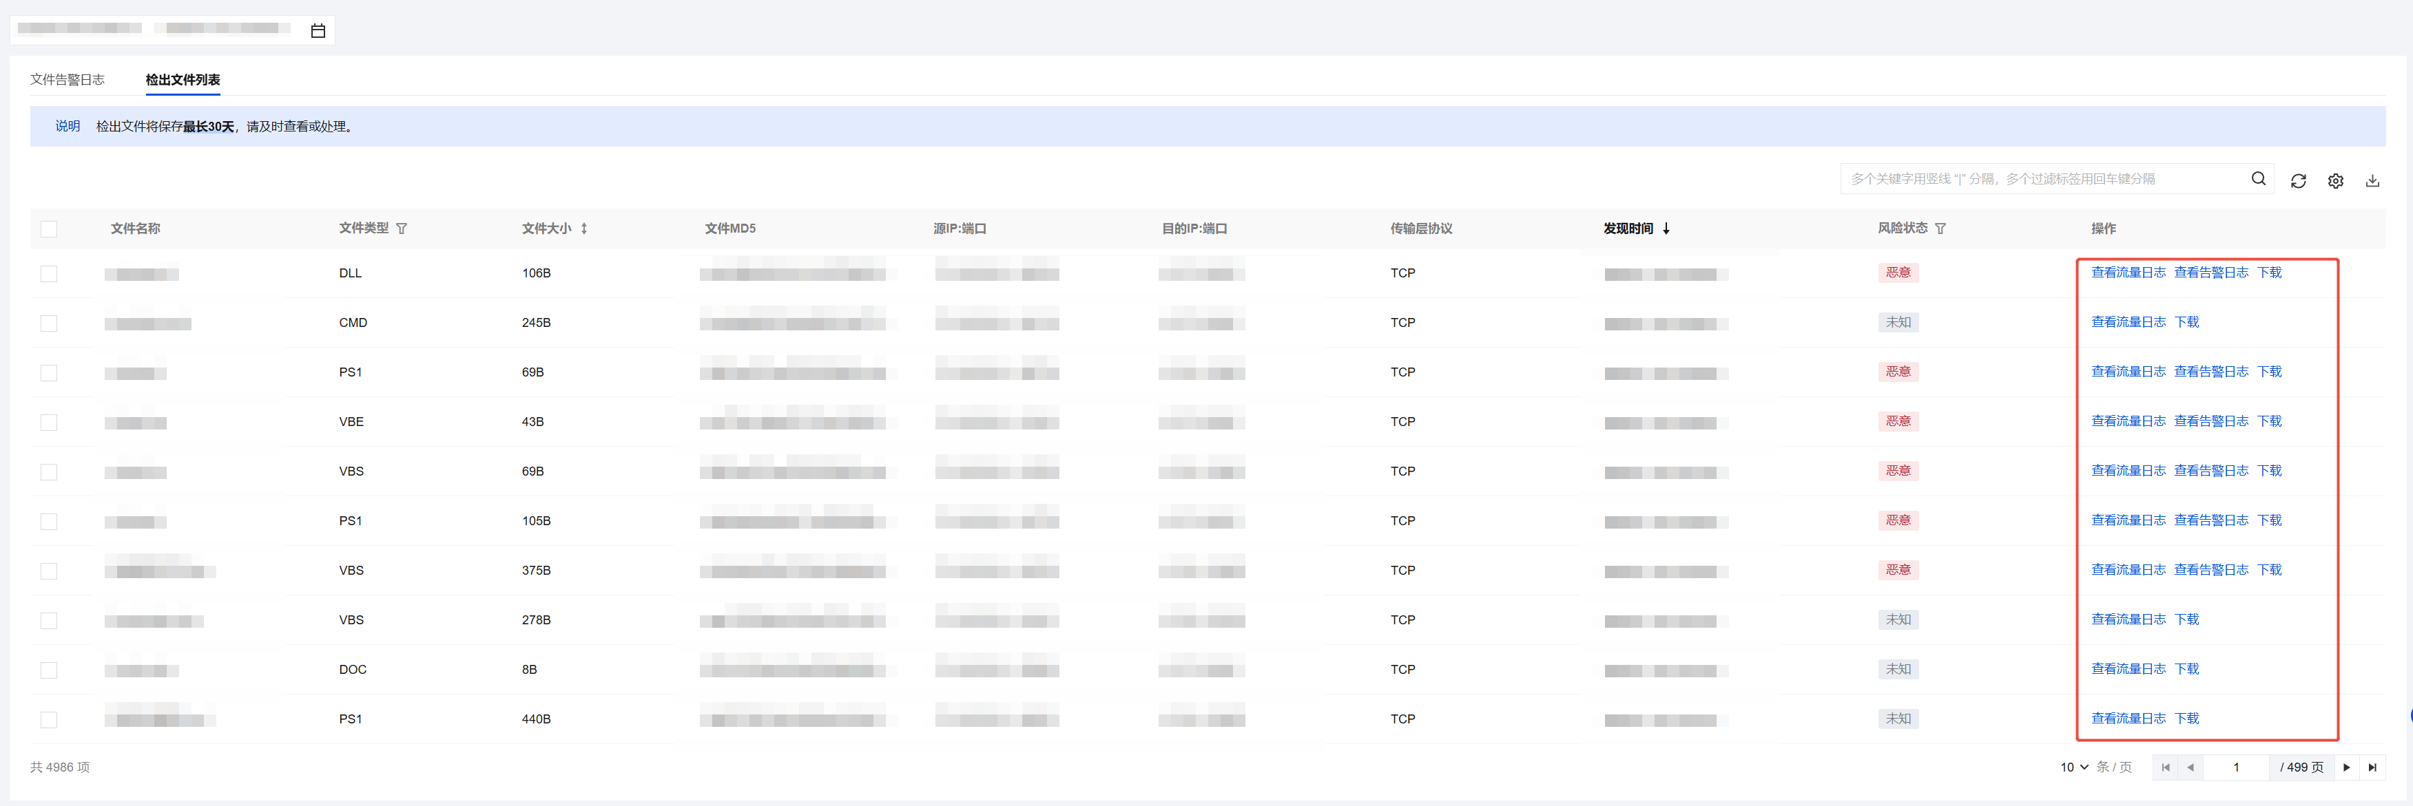The height and width of the screenshot is (806, 2413).
Task: Check the DLL file row checkbox
Action: (49, 273)
